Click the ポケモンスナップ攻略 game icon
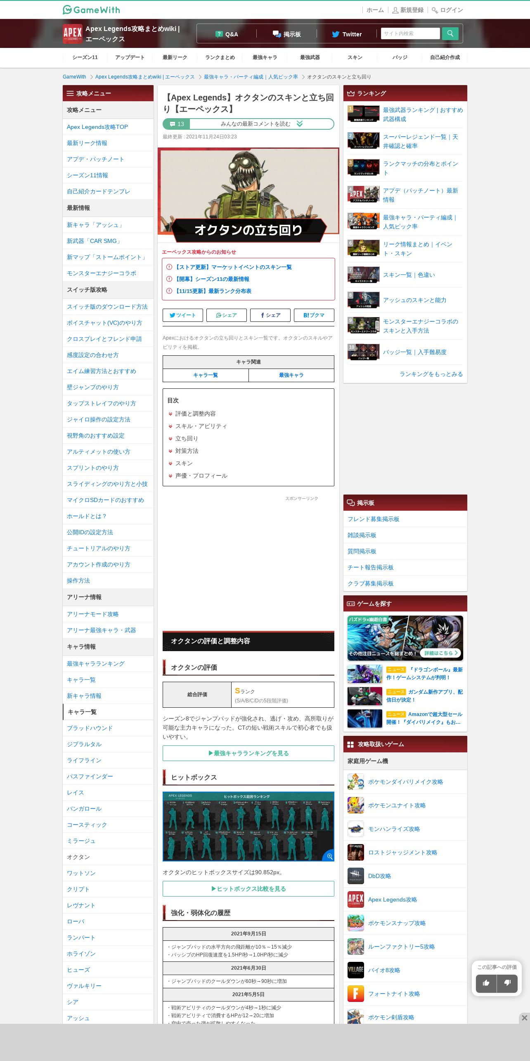530x1061 pixels. pos(356,923)
